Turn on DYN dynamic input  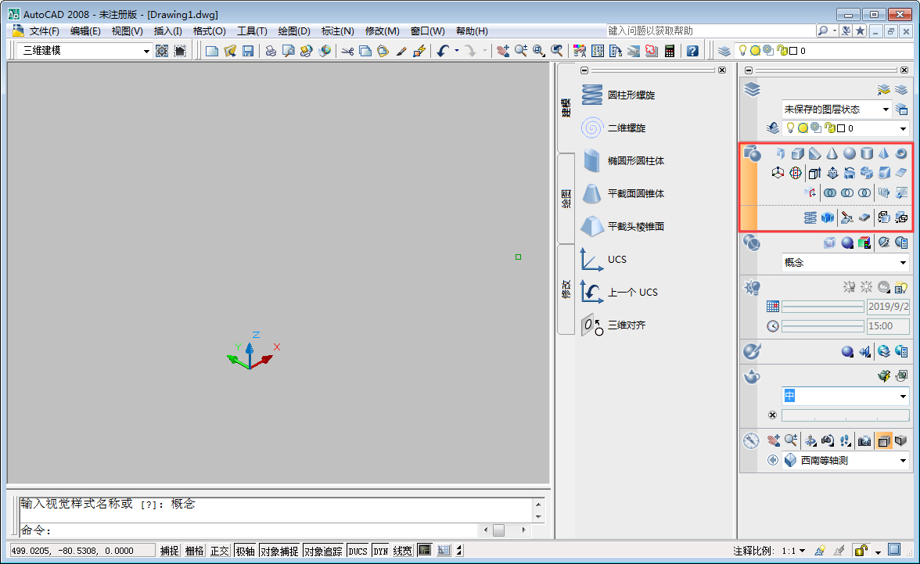click(380, 550)
